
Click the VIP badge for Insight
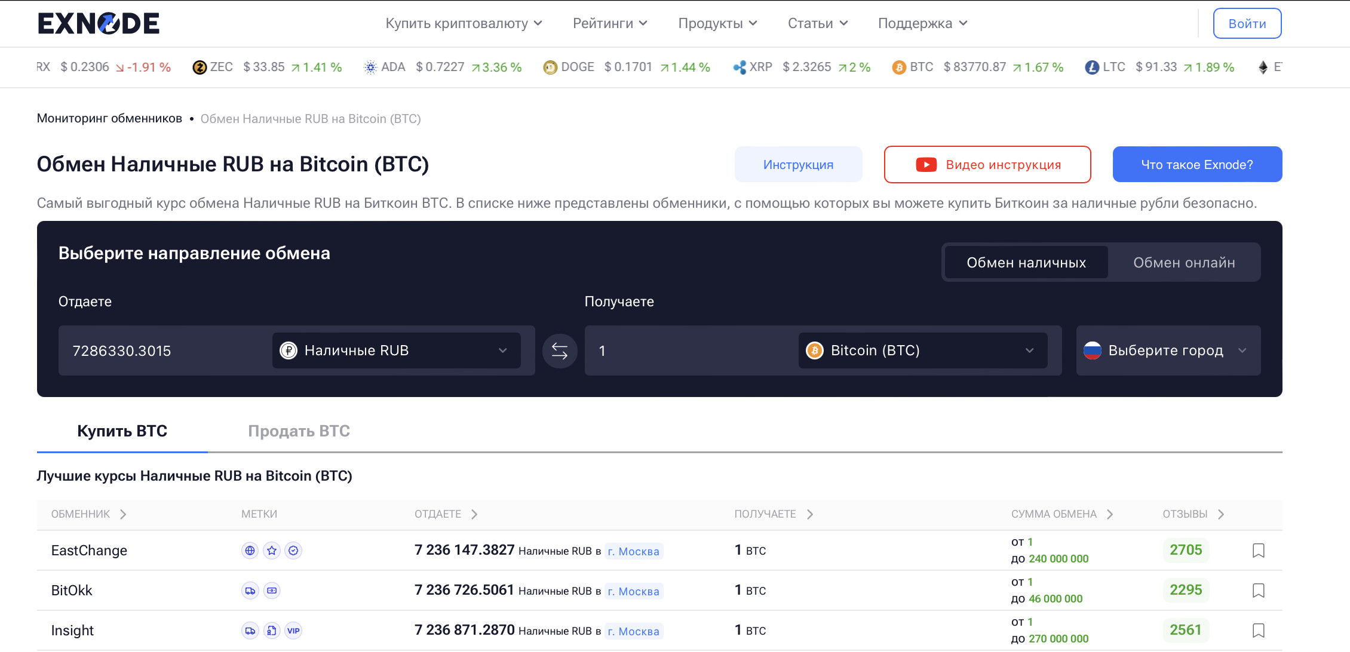pyautogui.click(x=293, y=631)
